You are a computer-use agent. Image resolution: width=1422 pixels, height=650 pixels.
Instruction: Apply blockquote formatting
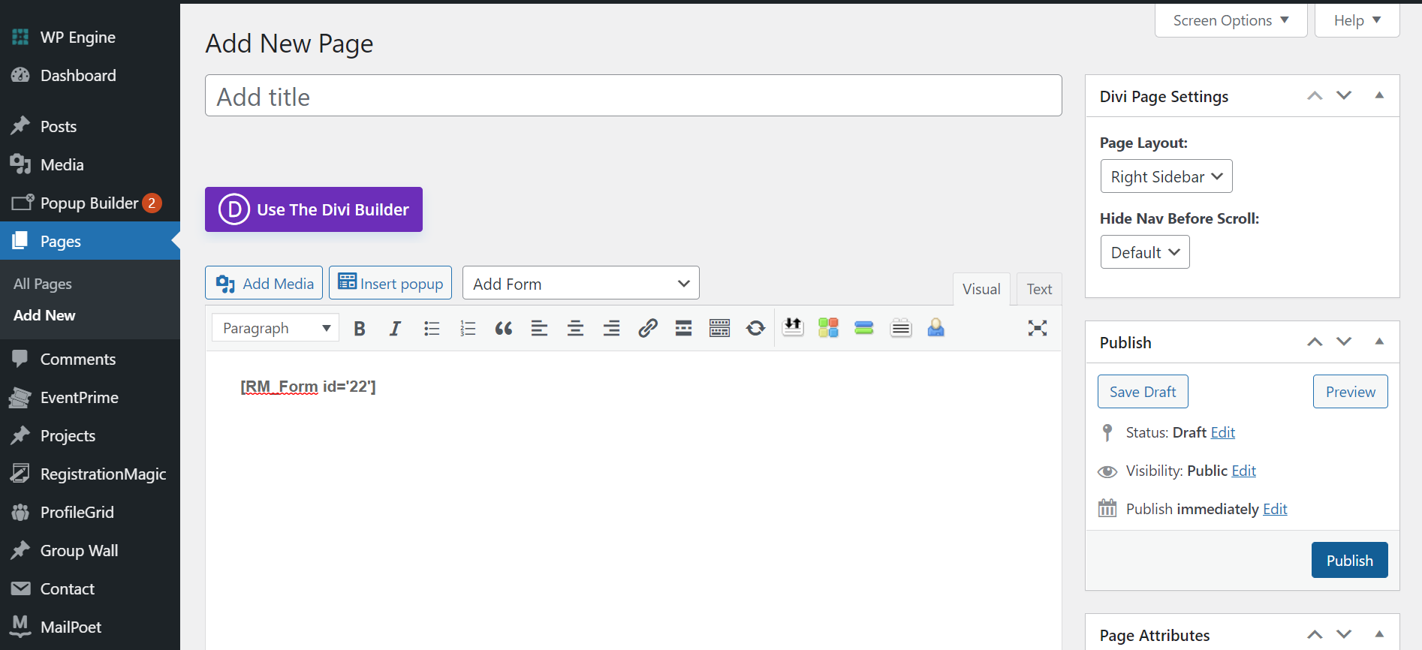click(504, 328)
